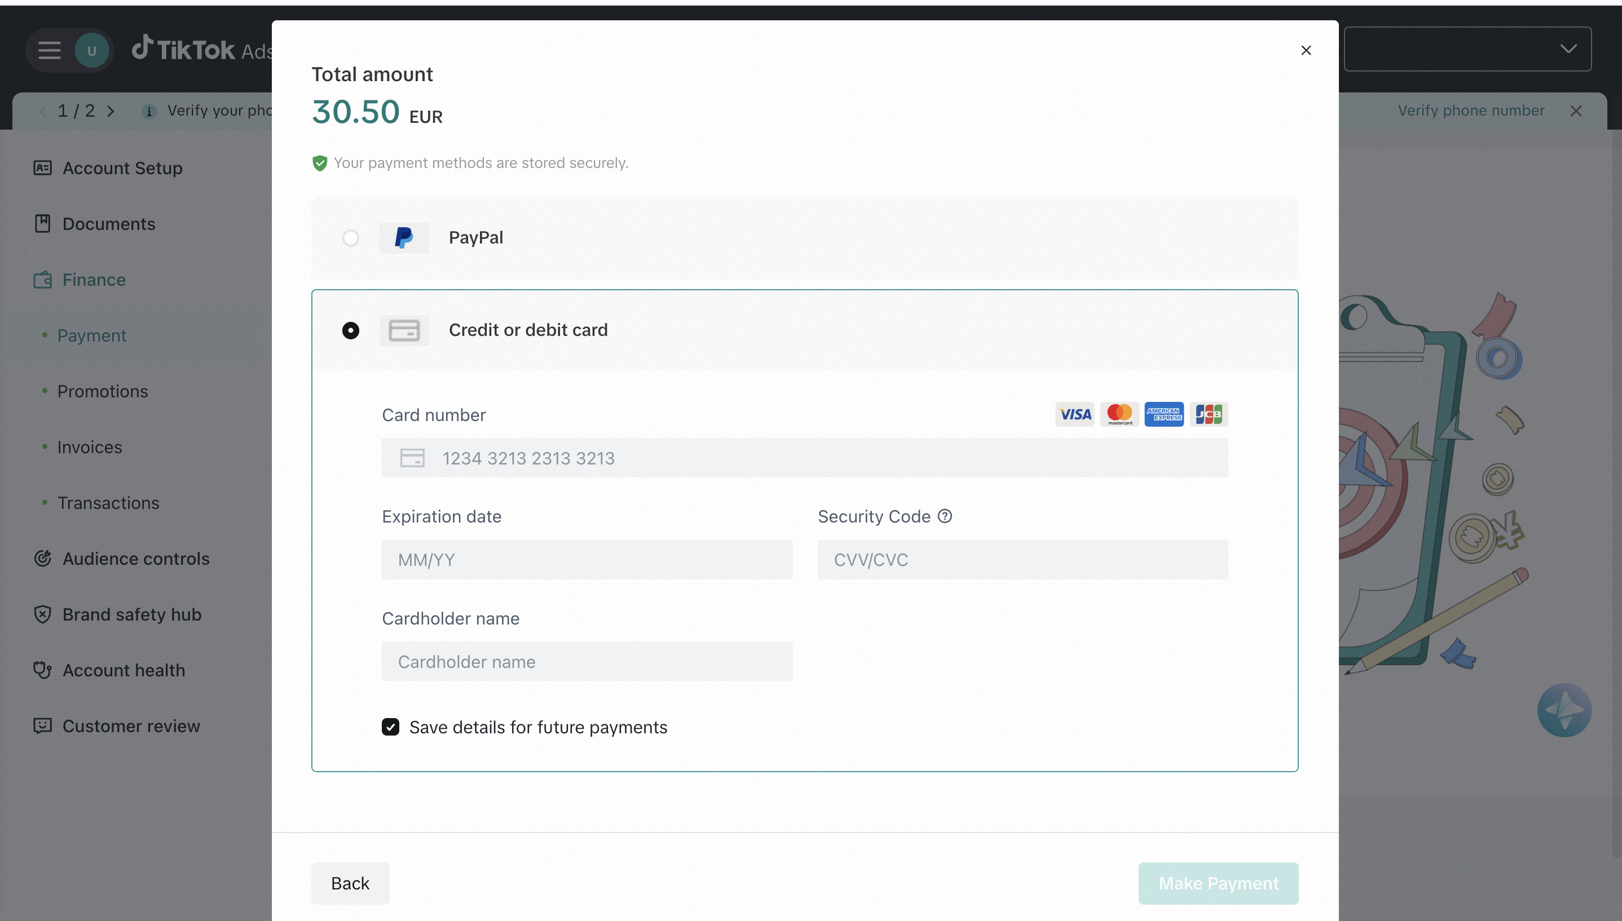Click the Back button
Image resolution: width=1622 pixels, height=921 pixels.
coord(350,883)
